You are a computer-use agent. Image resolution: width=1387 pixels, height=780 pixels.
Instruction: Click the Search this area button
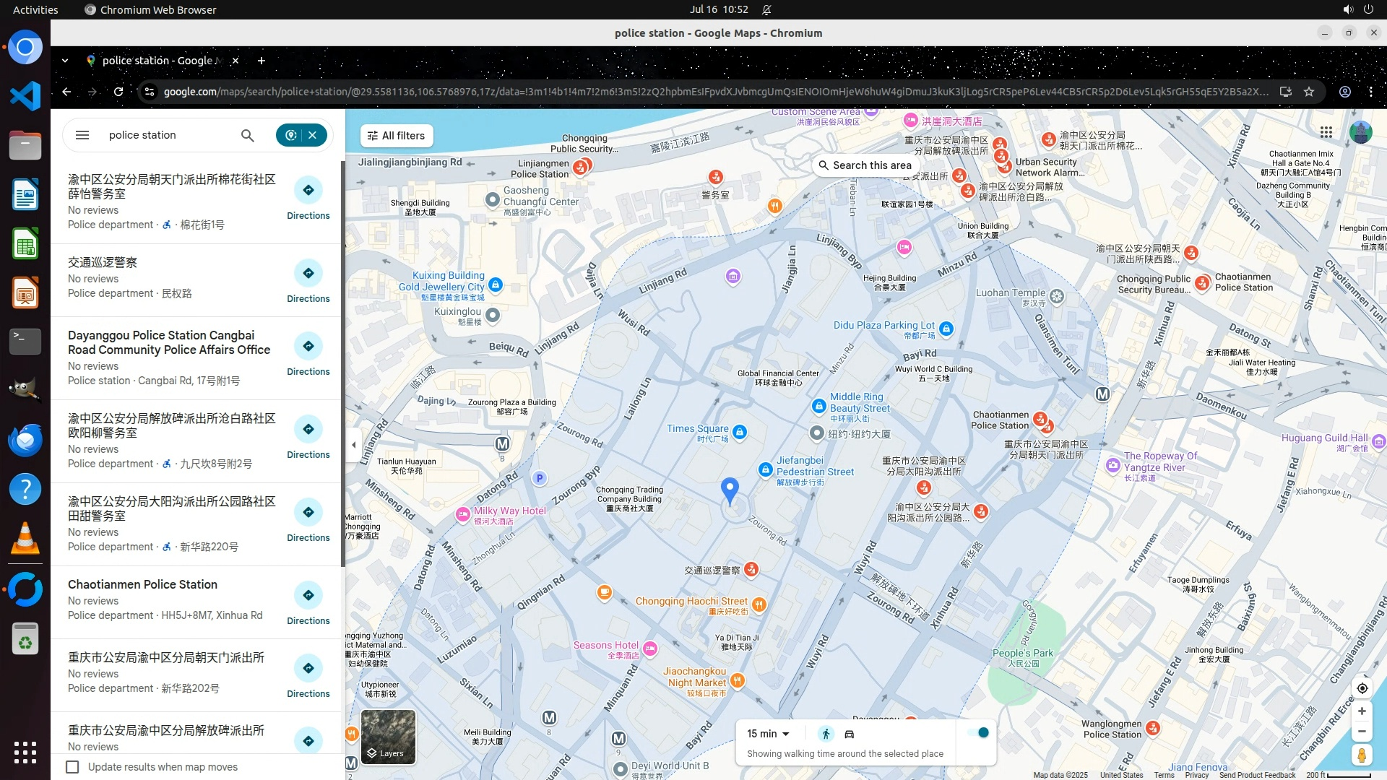[865, 165]
